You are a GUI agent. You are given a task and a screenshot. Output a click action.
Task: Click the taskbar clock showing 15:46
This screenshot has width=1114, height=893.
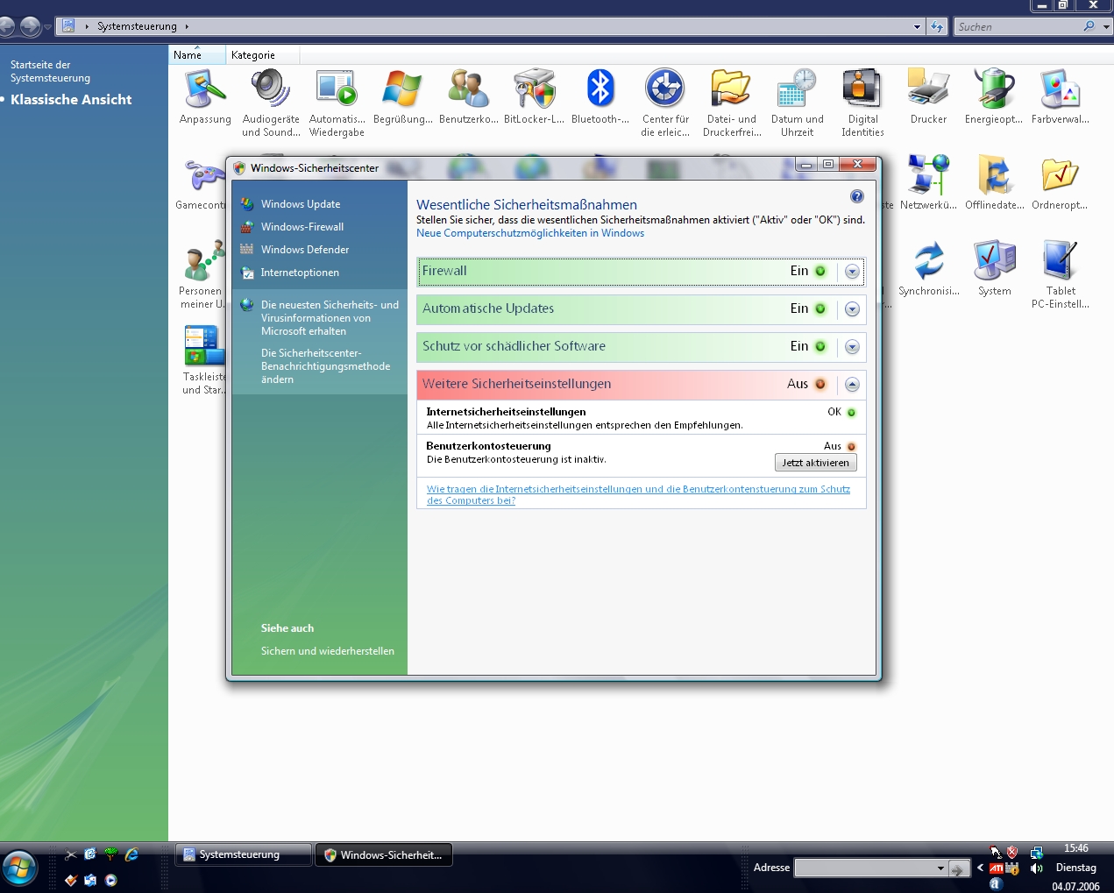[x=1075, y=848]
